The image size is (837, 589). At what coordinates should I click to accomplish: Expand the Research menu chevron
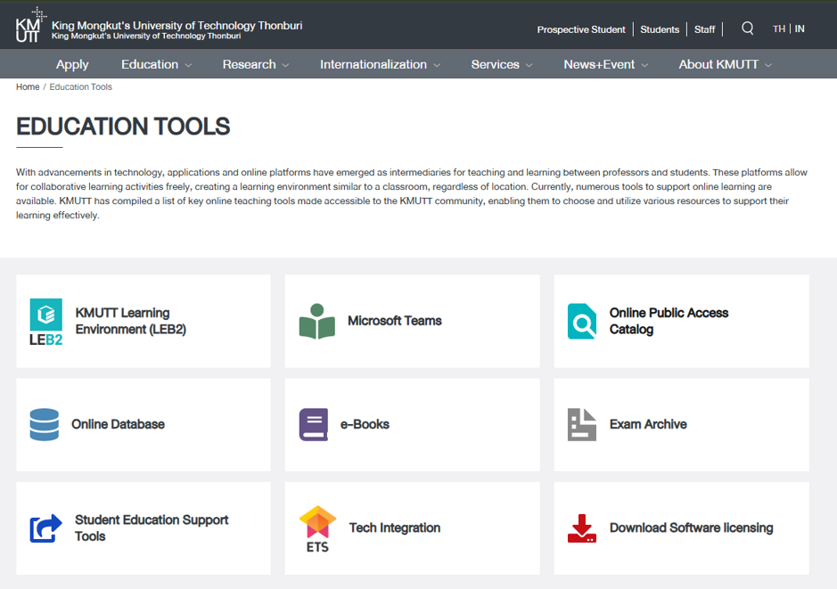(285, 65)
